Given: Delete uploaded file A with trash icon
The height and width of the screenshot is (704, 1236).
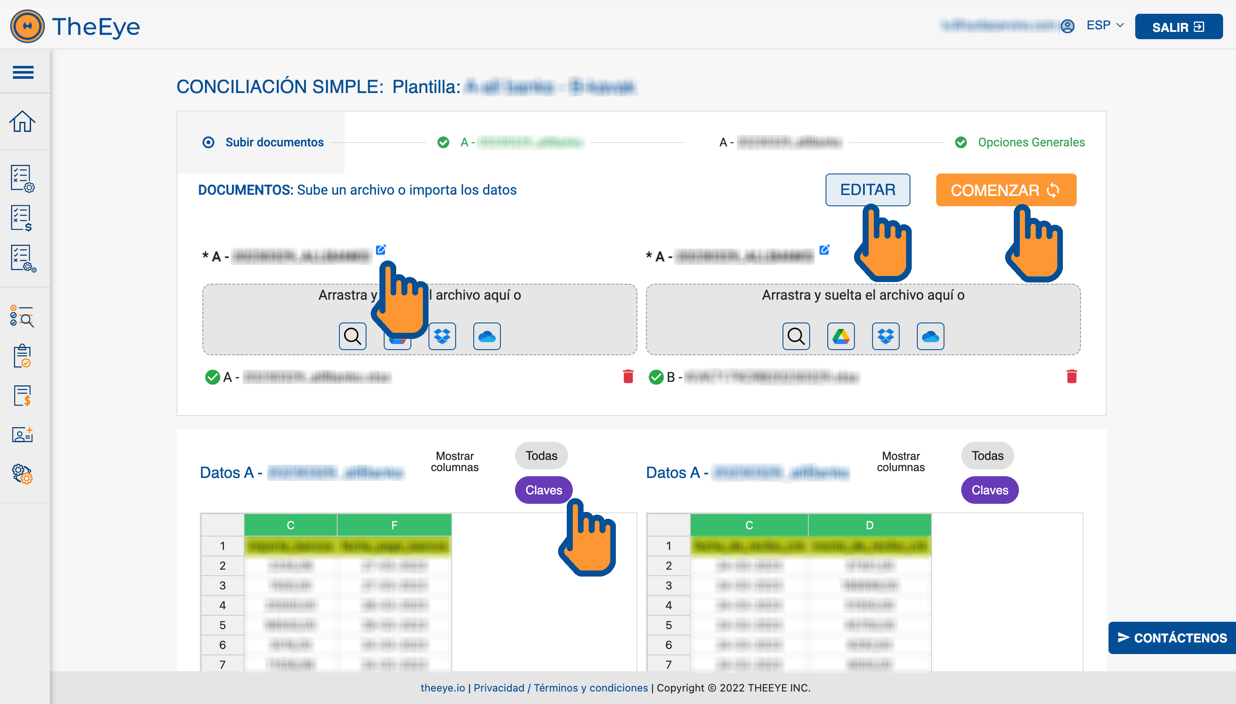Looking at the screenshot, I should coord(628,377).
